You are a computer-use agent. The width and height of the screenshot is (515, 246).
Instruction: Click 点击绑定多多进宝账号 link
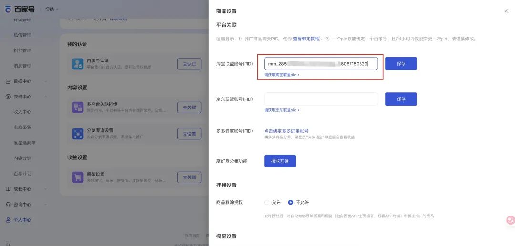(x=286, y=131)
